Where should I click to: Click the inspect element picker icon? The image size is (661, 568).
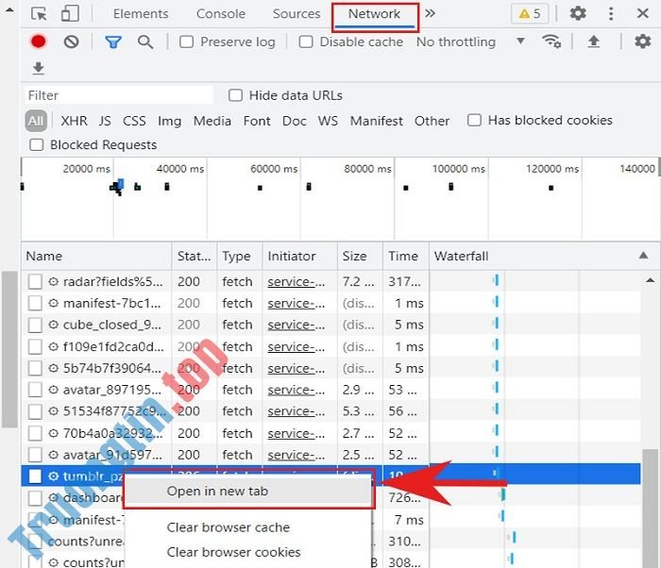point(39,14)
